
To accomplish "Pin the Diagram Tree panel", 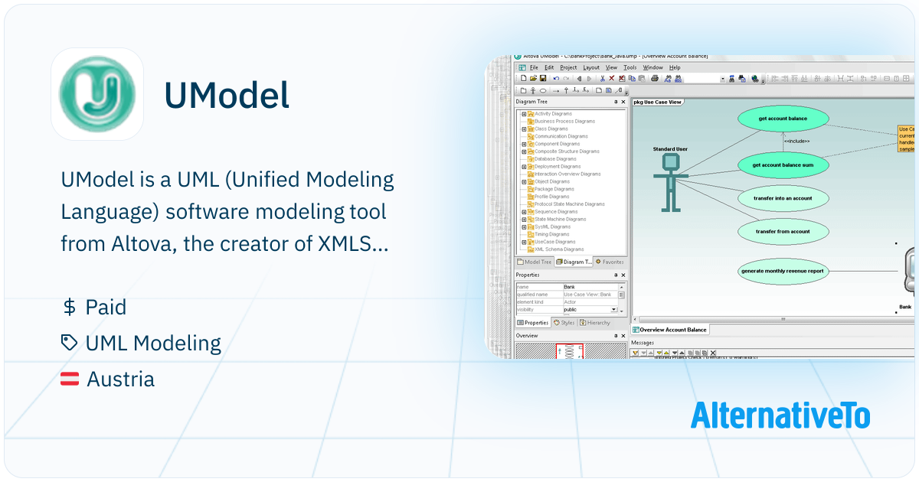I will tap(616, 102).
